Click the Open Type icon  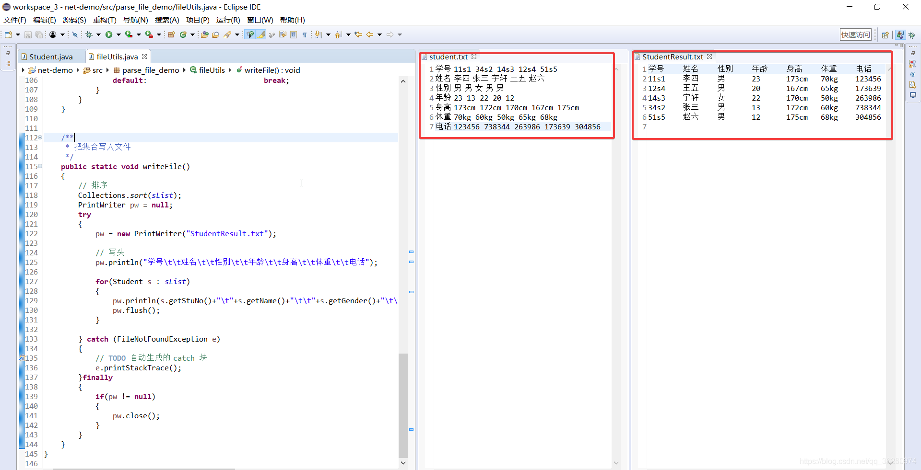click(205, 34)
